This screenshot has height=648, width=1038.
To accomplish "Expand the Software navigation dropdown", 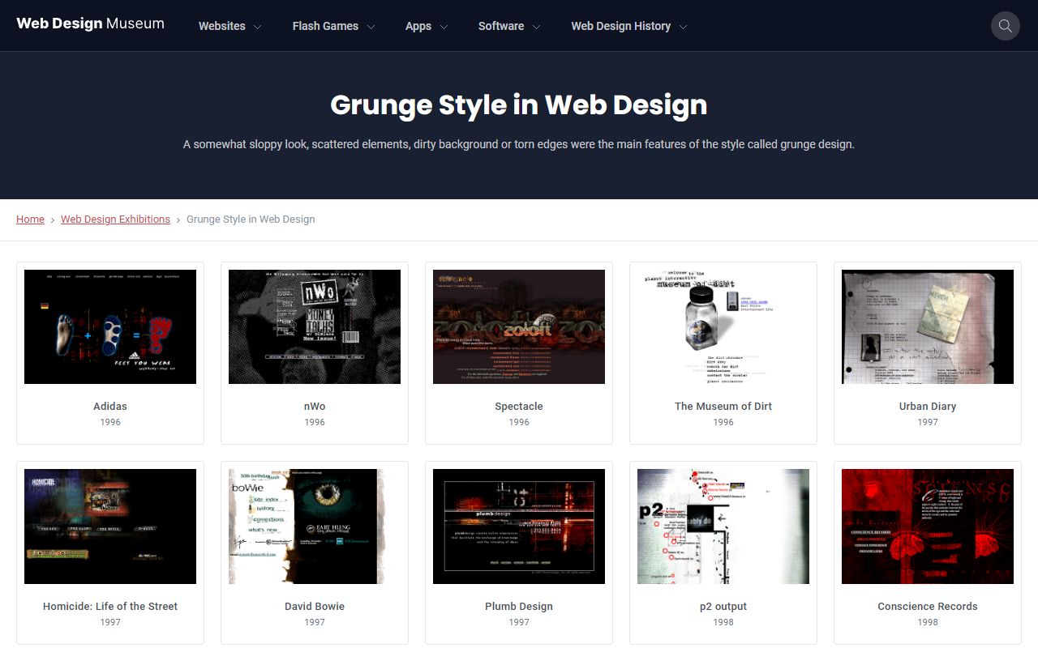I will click(507, 26).
